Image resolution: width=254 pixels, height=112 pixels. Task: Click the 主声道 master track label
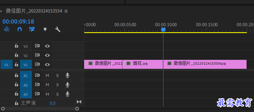tap(28, 103)
